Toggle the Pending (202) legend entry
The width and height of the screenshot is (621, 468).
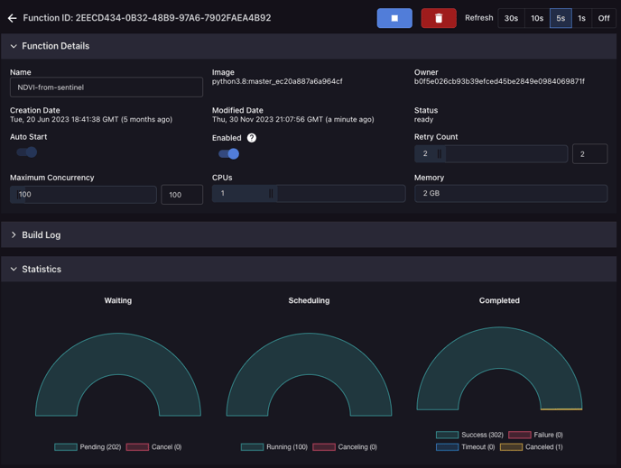(x=88, y=447)
